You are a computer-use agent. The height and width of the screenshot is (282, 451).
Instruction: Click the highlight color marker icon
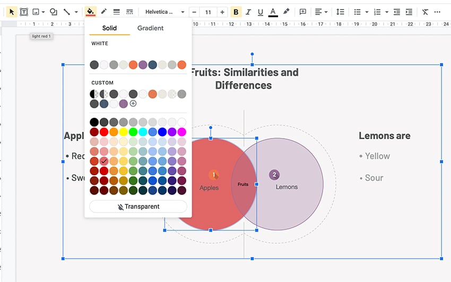coord(287,12)
